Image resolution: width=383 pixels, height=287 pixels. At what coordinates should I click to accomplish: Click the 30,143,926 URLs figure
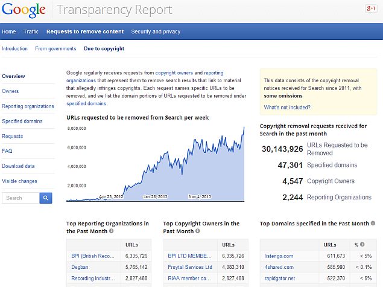coord(282,149)
